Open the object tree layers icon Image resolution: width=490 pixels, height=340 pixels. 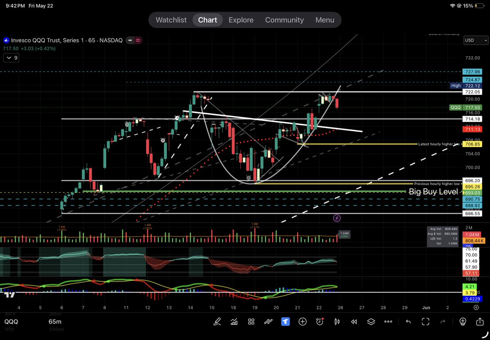371,322
